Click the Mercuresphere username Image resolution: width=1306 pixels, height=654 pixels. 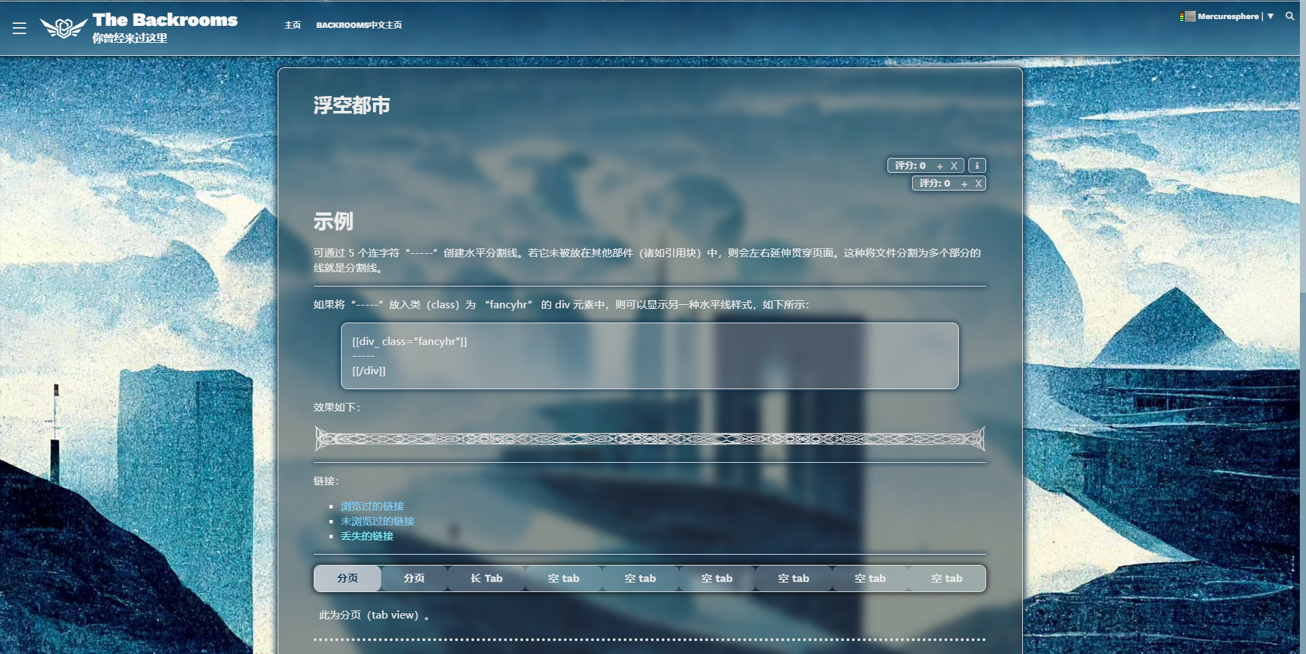(x=1228, y=16)
